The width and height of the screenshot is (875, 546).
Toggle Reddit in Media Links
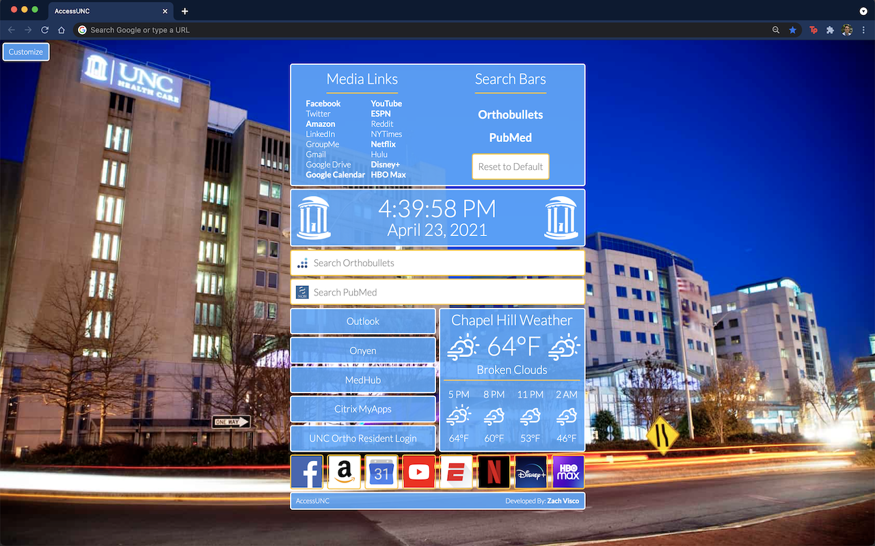pos(382,124)
